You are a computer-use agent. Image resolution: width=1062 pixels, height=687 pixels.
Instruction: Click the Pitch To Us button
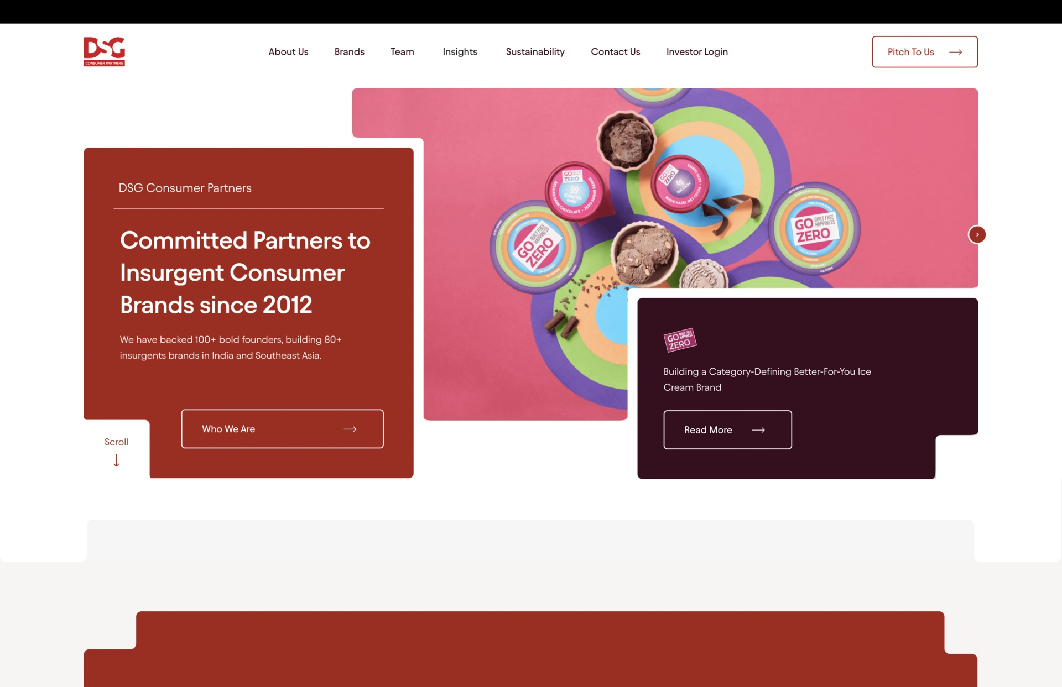(925, 52)
